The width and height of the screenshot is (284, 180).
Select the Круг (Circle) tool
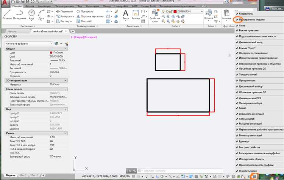31,14
